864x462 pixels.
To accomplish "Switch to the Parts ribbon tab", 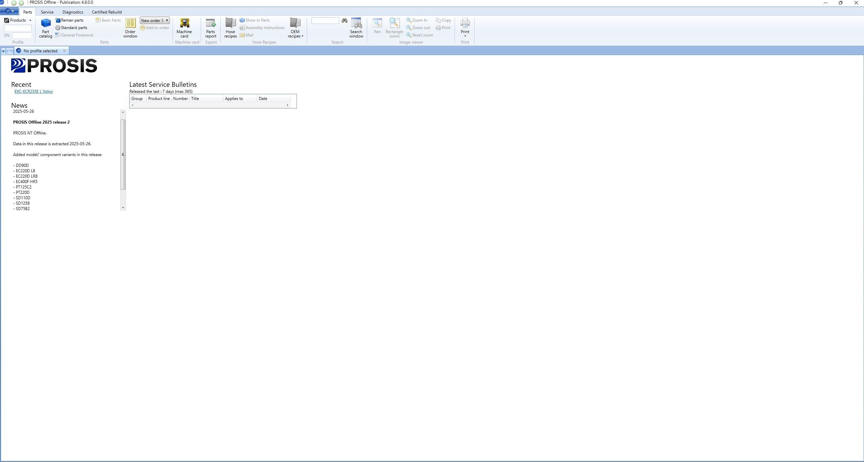I will (x=28, y=12).
